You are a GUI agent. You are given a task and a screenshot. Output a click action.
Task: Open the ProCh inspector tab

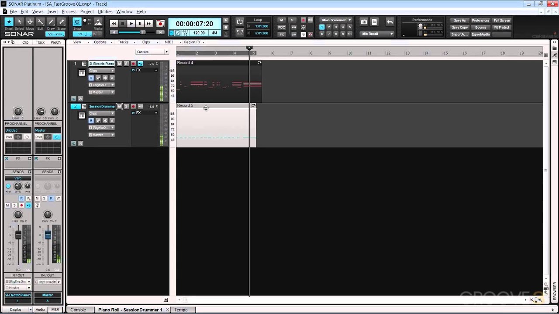point(55,42)
